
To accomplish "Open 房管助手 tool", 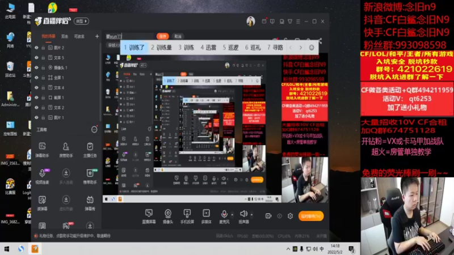I will point(66,150).
